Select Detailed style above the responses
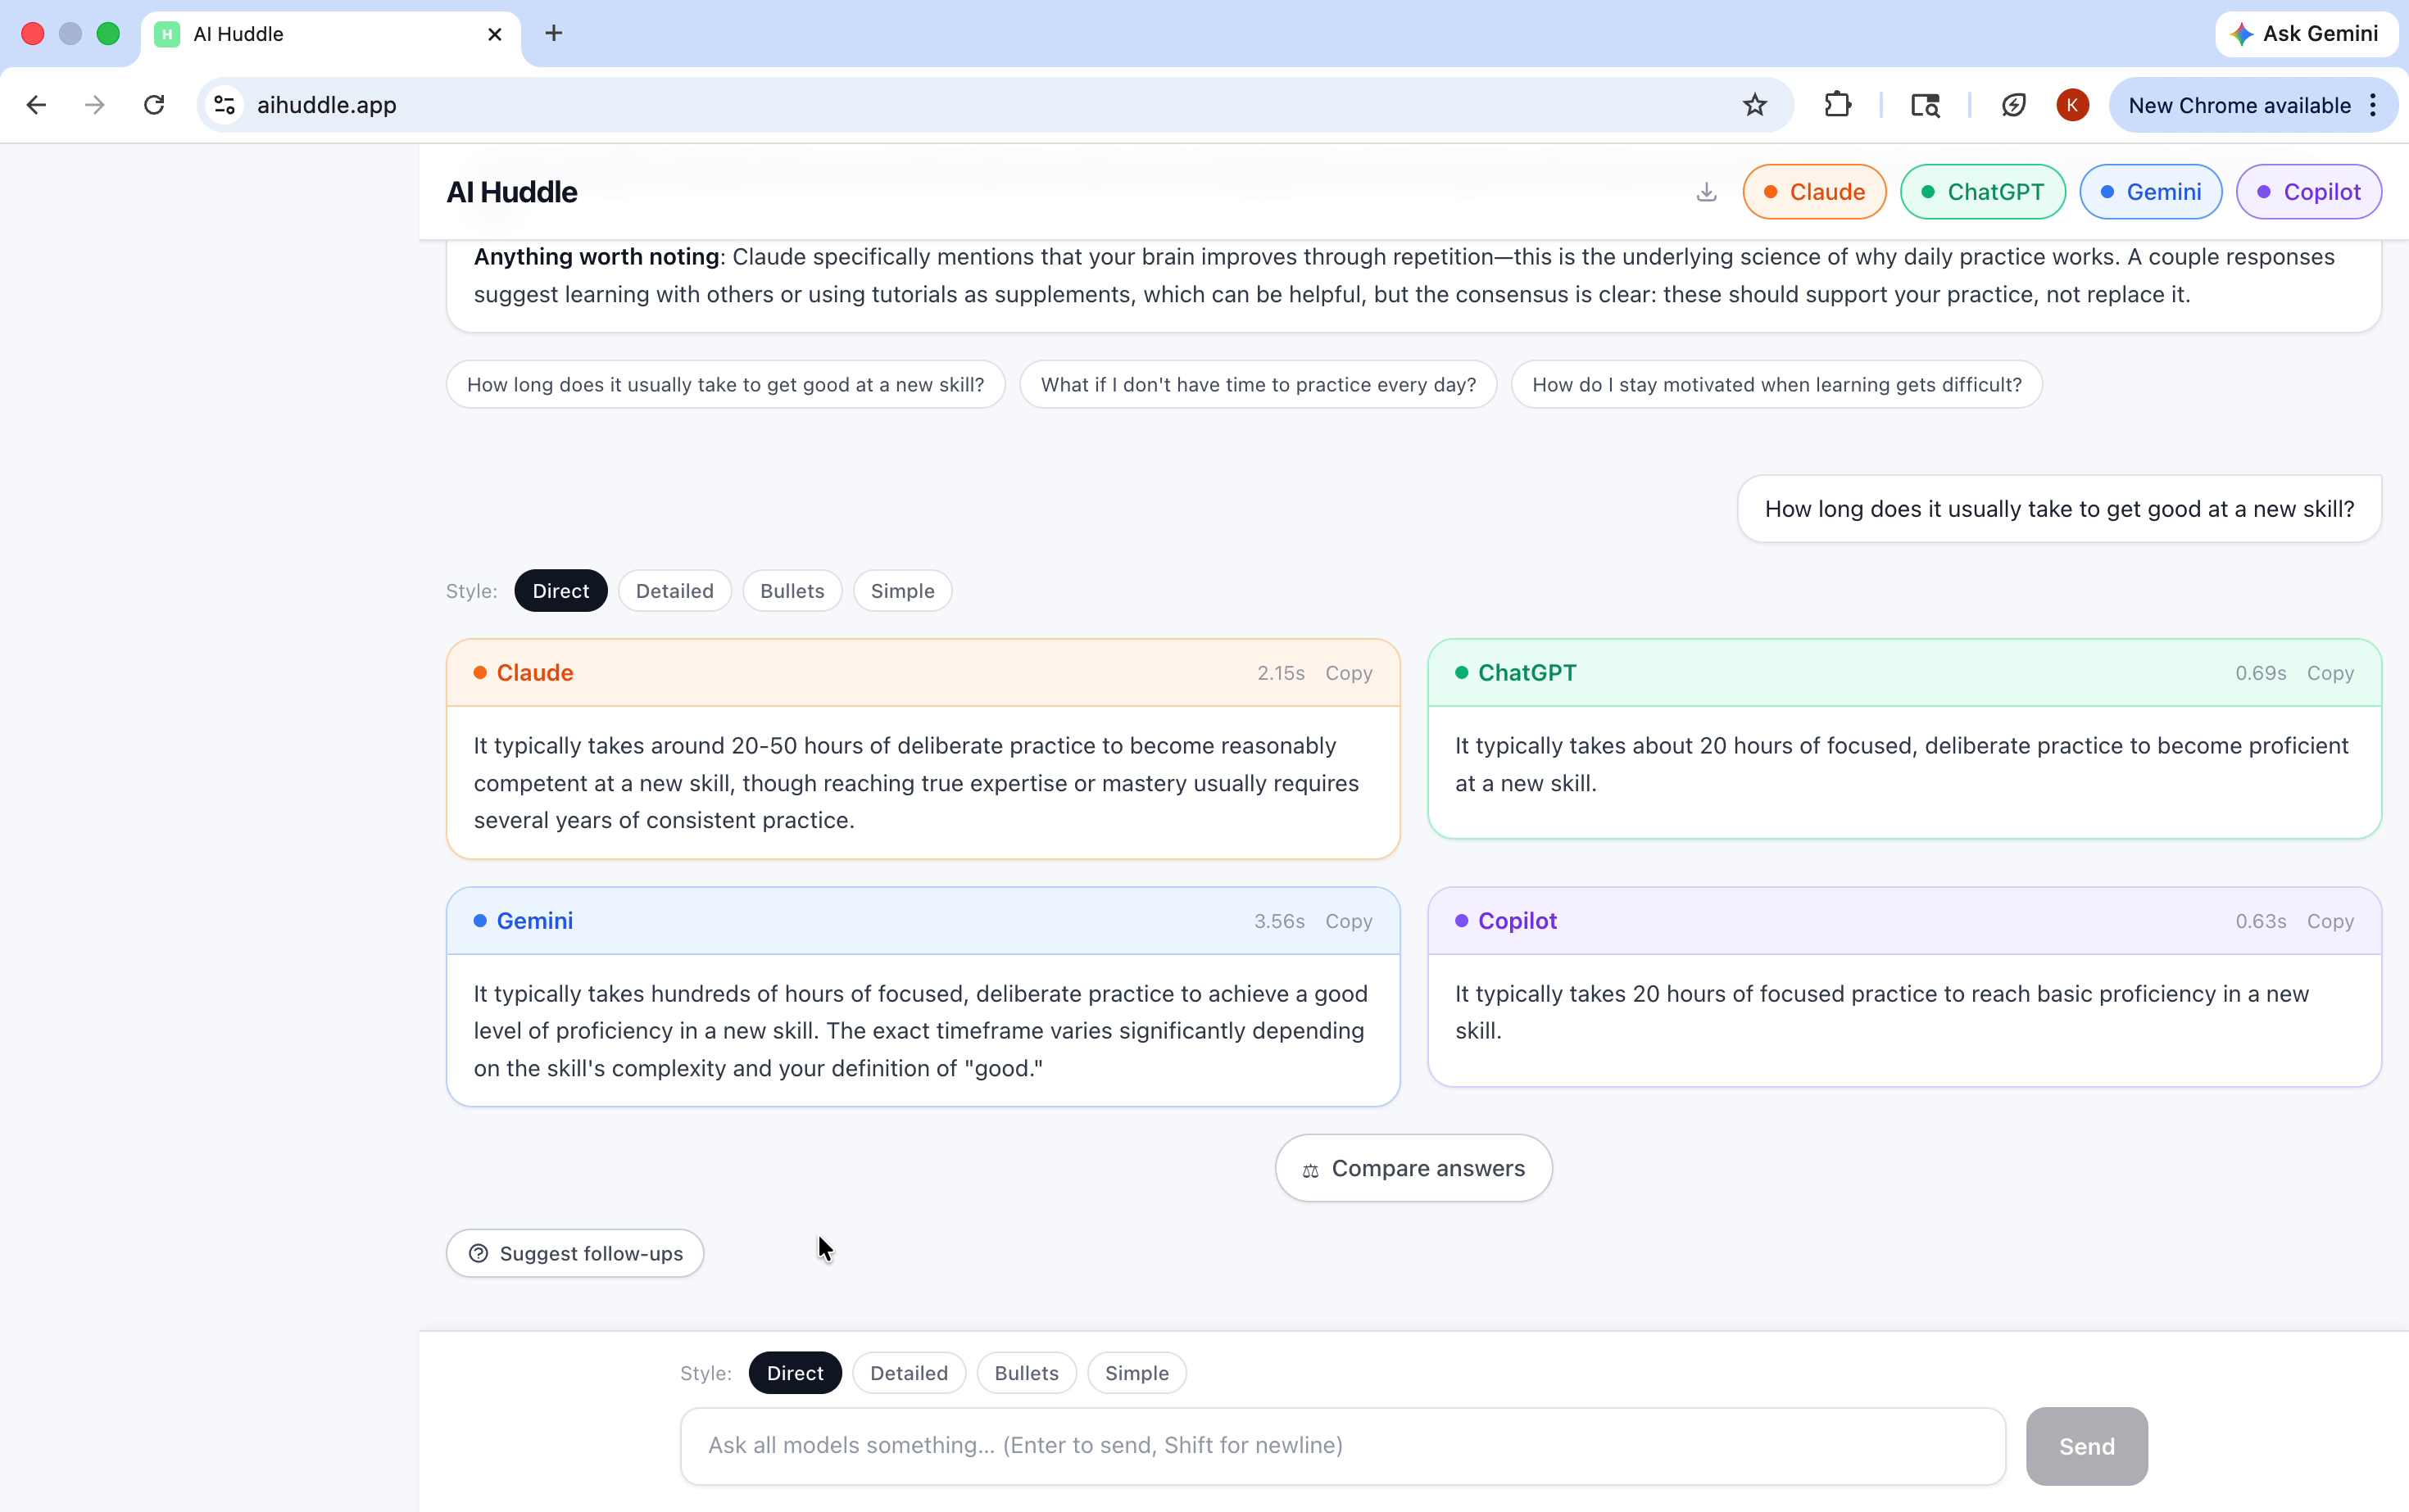Image resolution: width=2409 pixels, height=1512 pixels. (674, 591)
